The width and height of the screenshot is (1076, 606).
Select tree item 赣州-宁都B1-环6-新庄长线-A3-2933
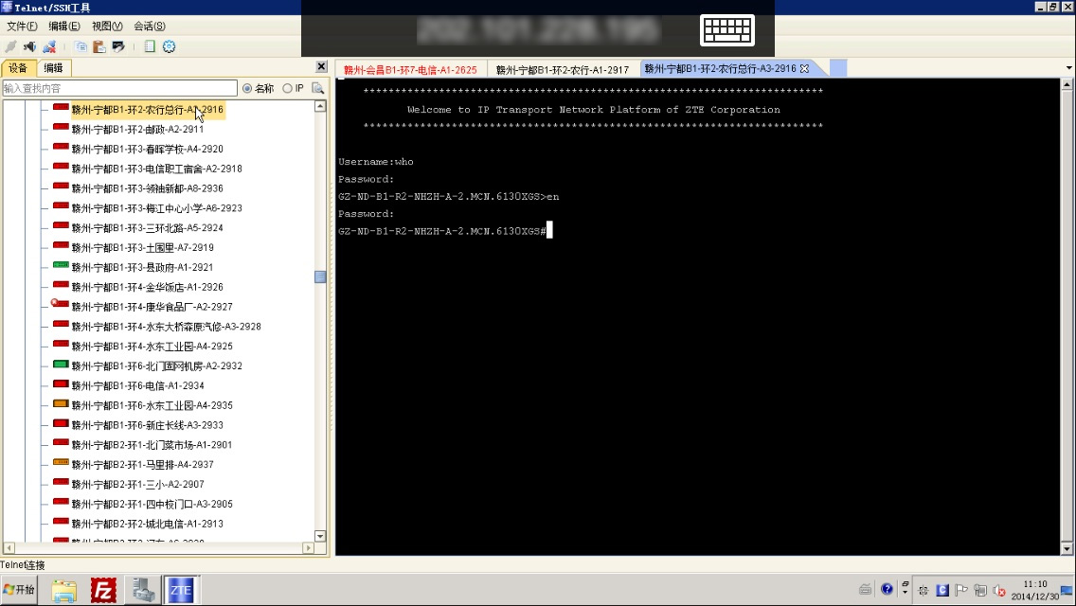[147, 425]
